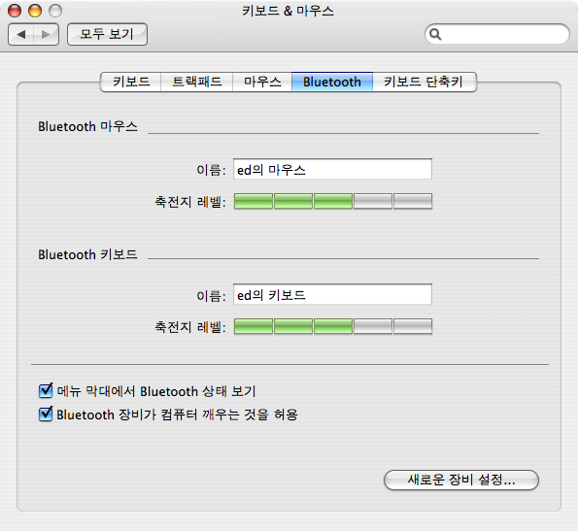This screenshot has width=578, height=531.
Task: Uncheck 메뉴 막대에서 Bluetooth 상태 보기
Action: [x=46, y=390]
